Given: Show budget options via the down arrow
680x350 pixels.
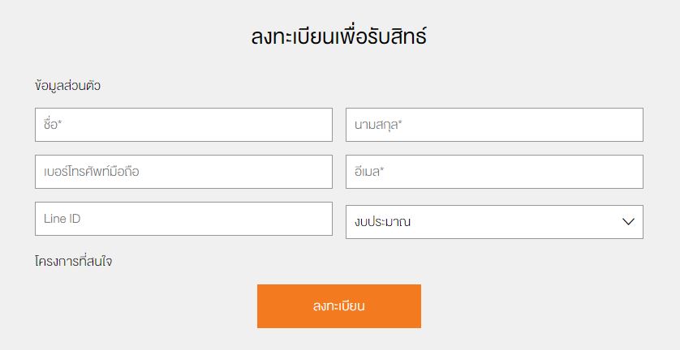Looking at the screenshot, I should (627, 222).
